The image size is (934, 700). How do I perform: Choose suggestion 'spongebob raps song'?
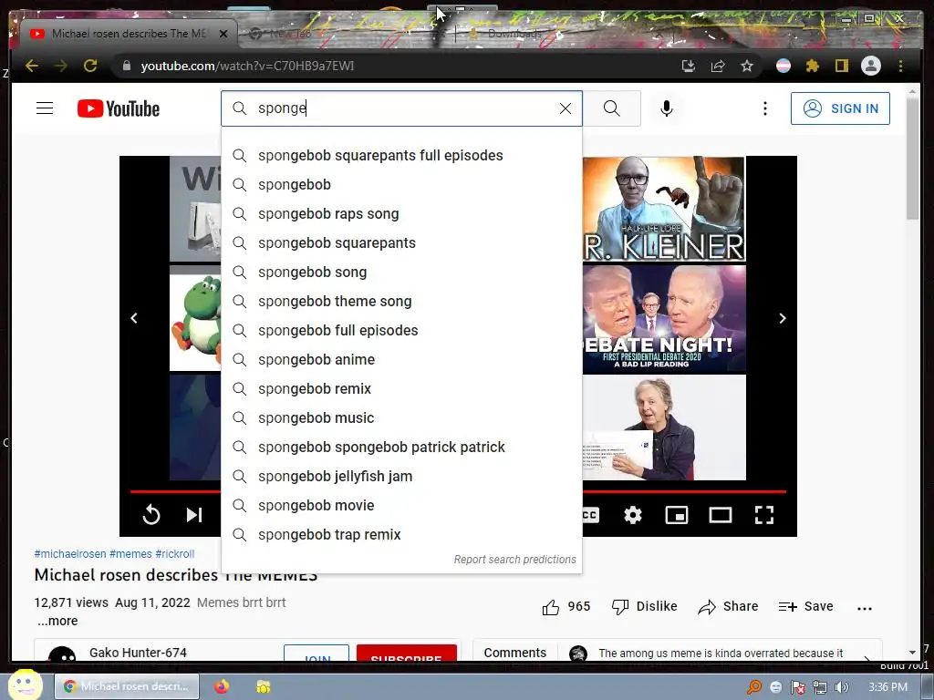(401, 213)
